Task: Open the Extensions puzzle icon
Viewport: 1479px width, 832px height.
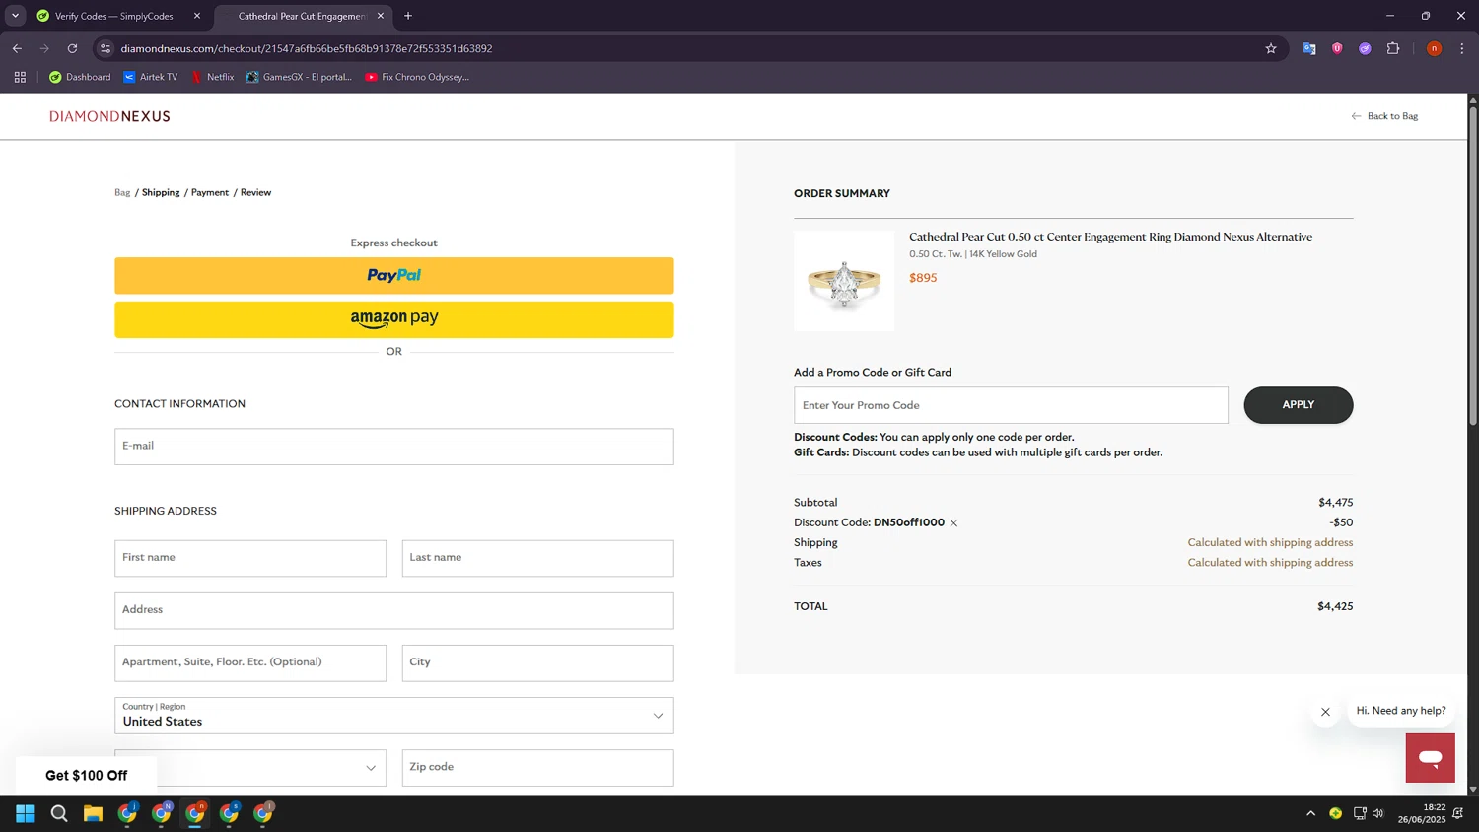Action: [1393, 48]
